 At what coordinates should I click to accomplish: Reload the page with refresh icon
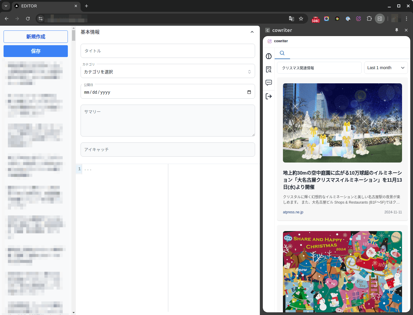(x=28, y=19)
